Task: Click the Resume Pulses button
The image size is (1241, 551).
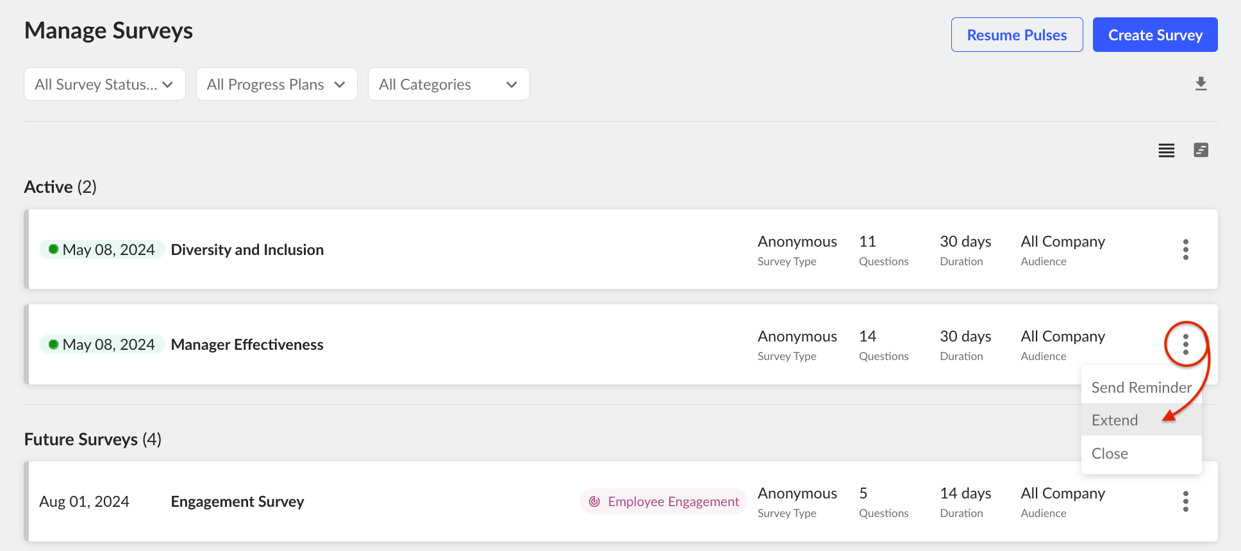Action: point(1017,35)
